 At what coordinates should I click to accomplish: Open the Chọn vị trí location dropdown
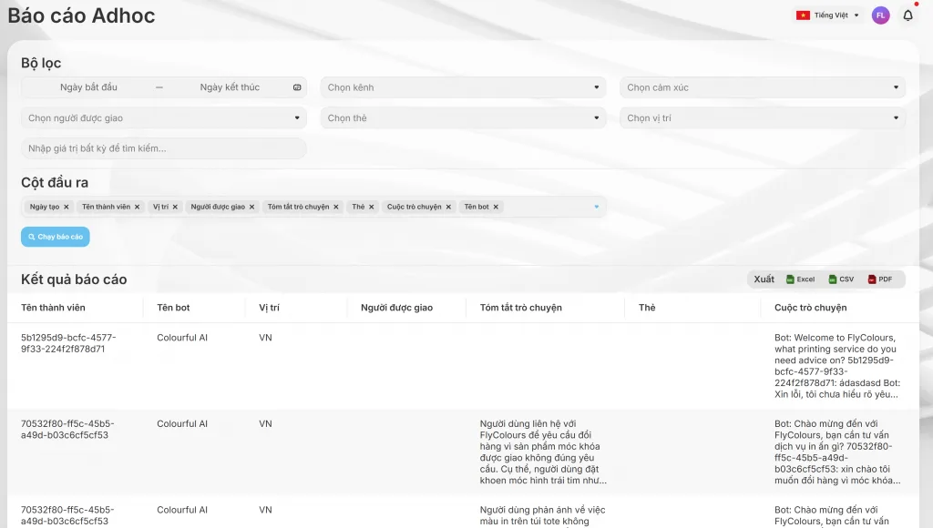[763, 117]
